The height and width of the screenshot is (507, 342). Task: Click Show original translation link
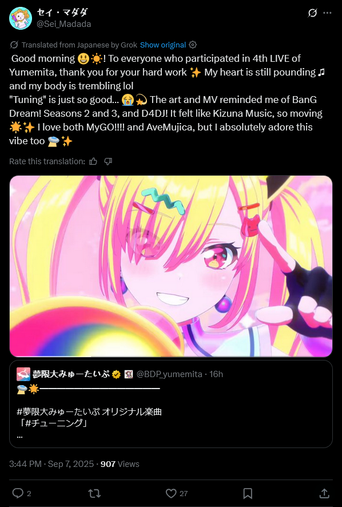tap(163, 45)
